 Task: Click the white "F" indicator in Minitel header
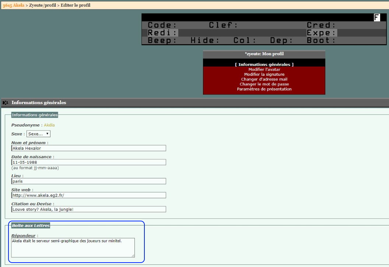tap(377, 17)
